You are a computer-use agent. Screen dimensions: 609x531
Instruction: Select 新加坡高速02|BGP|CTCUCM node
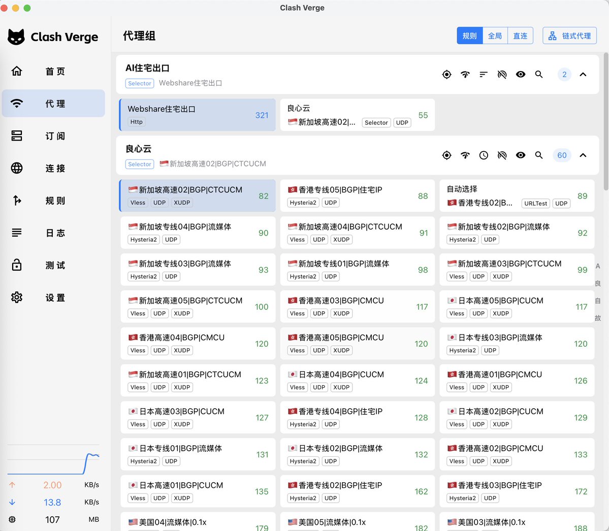[x=197, y=195]
